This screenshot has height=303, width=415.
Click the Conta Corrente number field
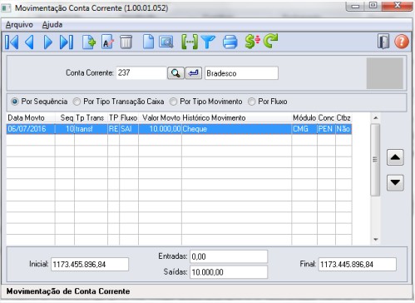[141, 73]
